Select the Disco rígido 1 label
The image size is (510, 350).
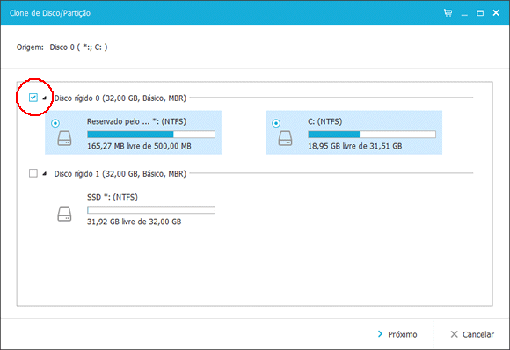(x=120, y=174)
